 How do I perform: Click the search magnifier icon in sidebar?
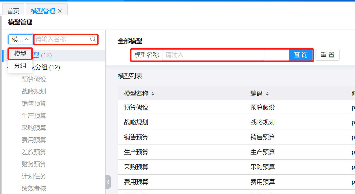click(x=93, y=39)
